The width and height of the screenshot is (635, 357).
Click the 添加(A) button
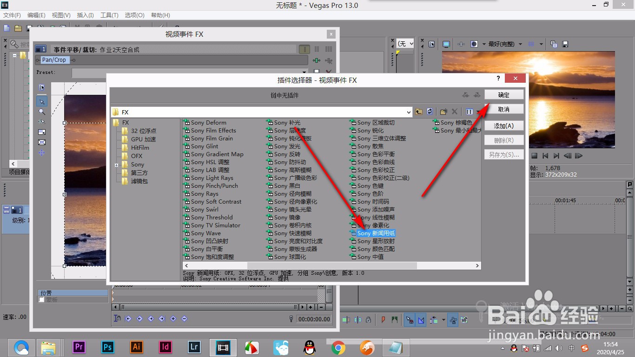(x=504, y=126)
